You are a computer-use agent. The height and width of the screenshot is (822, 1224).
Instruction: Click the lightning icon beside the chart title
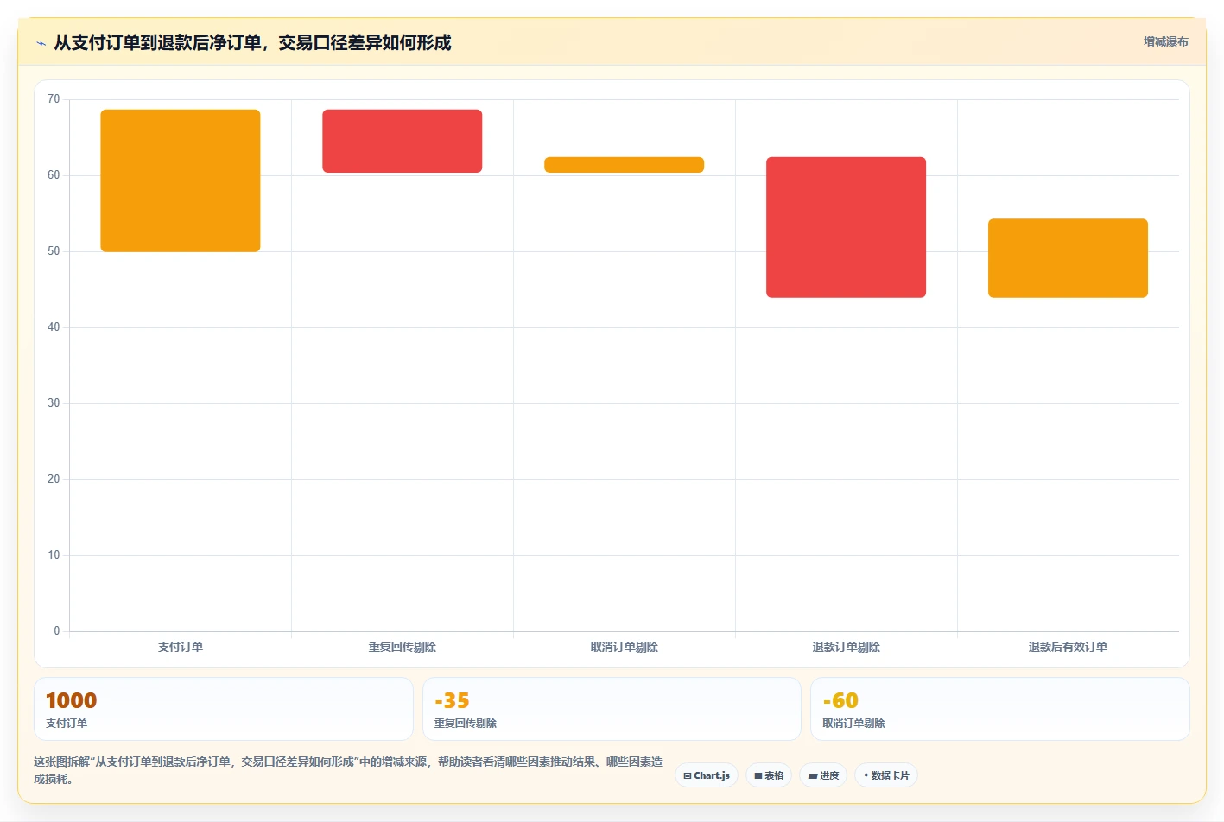[x=41, y=43]
